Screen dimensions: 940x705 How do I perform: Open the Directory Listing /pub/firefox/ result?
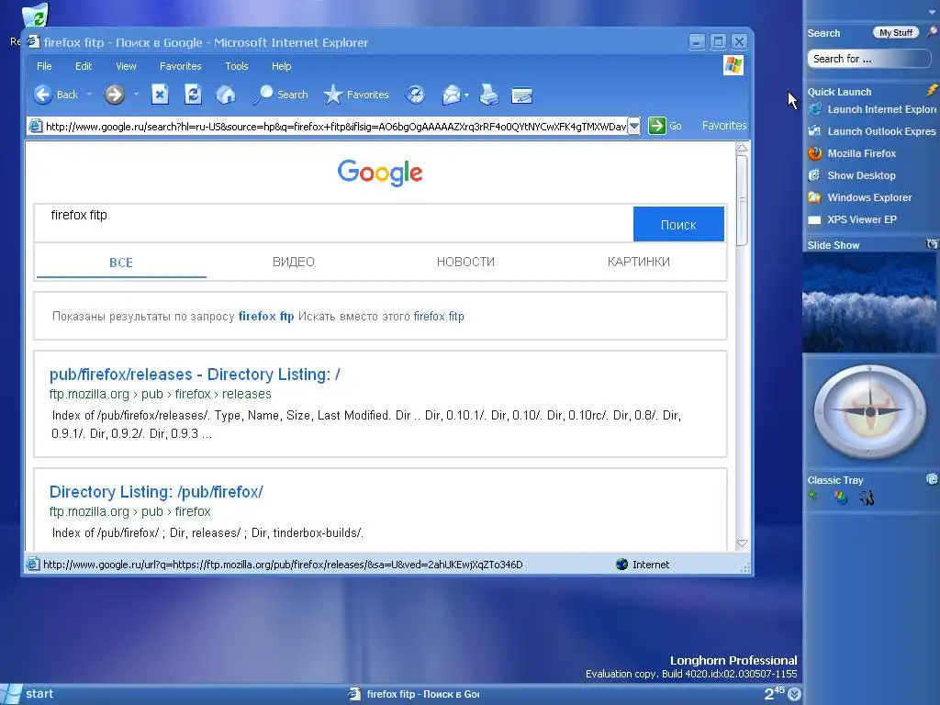(156, 492)
